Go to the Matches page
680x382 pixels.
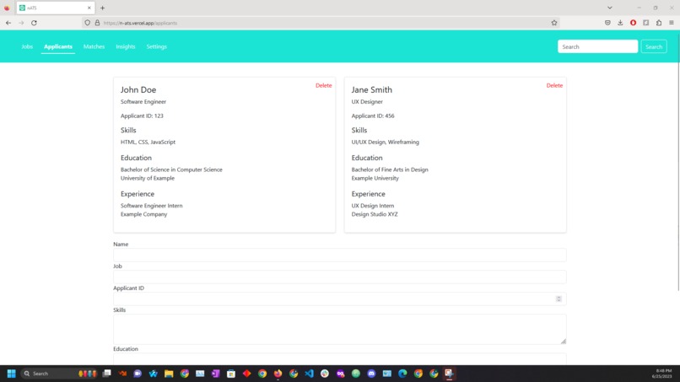[94, 46]
